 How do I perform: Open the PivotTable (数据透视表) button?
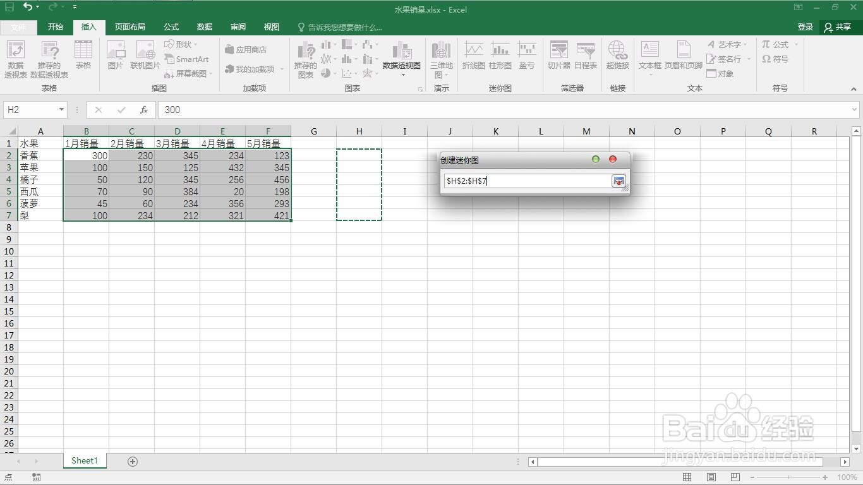click(x=16, y=60)
